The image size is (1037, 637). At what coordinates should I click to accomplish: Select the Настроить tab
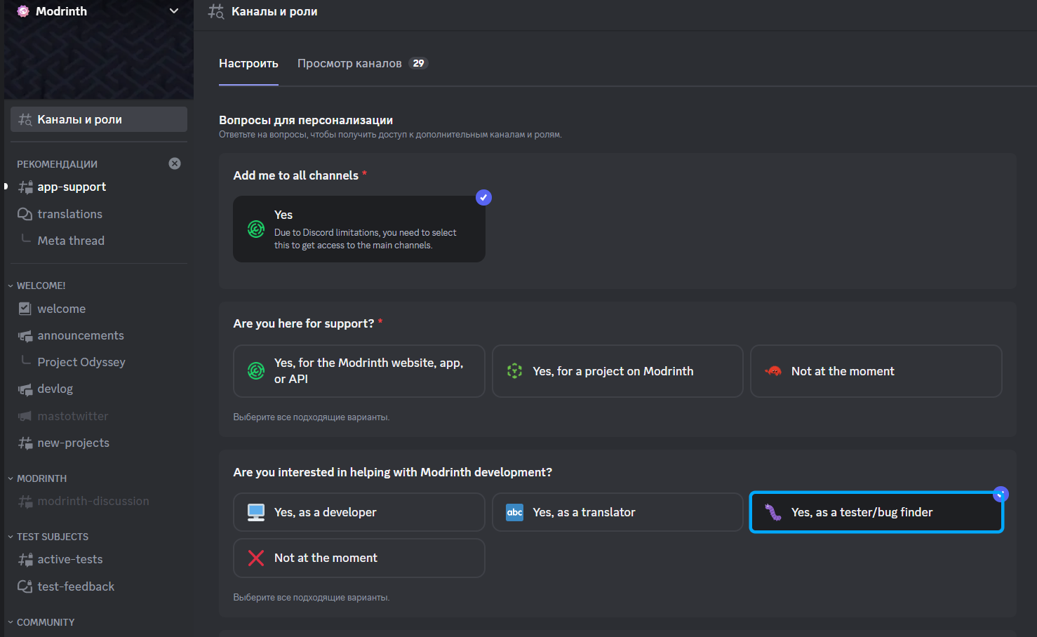pos(248,63)
